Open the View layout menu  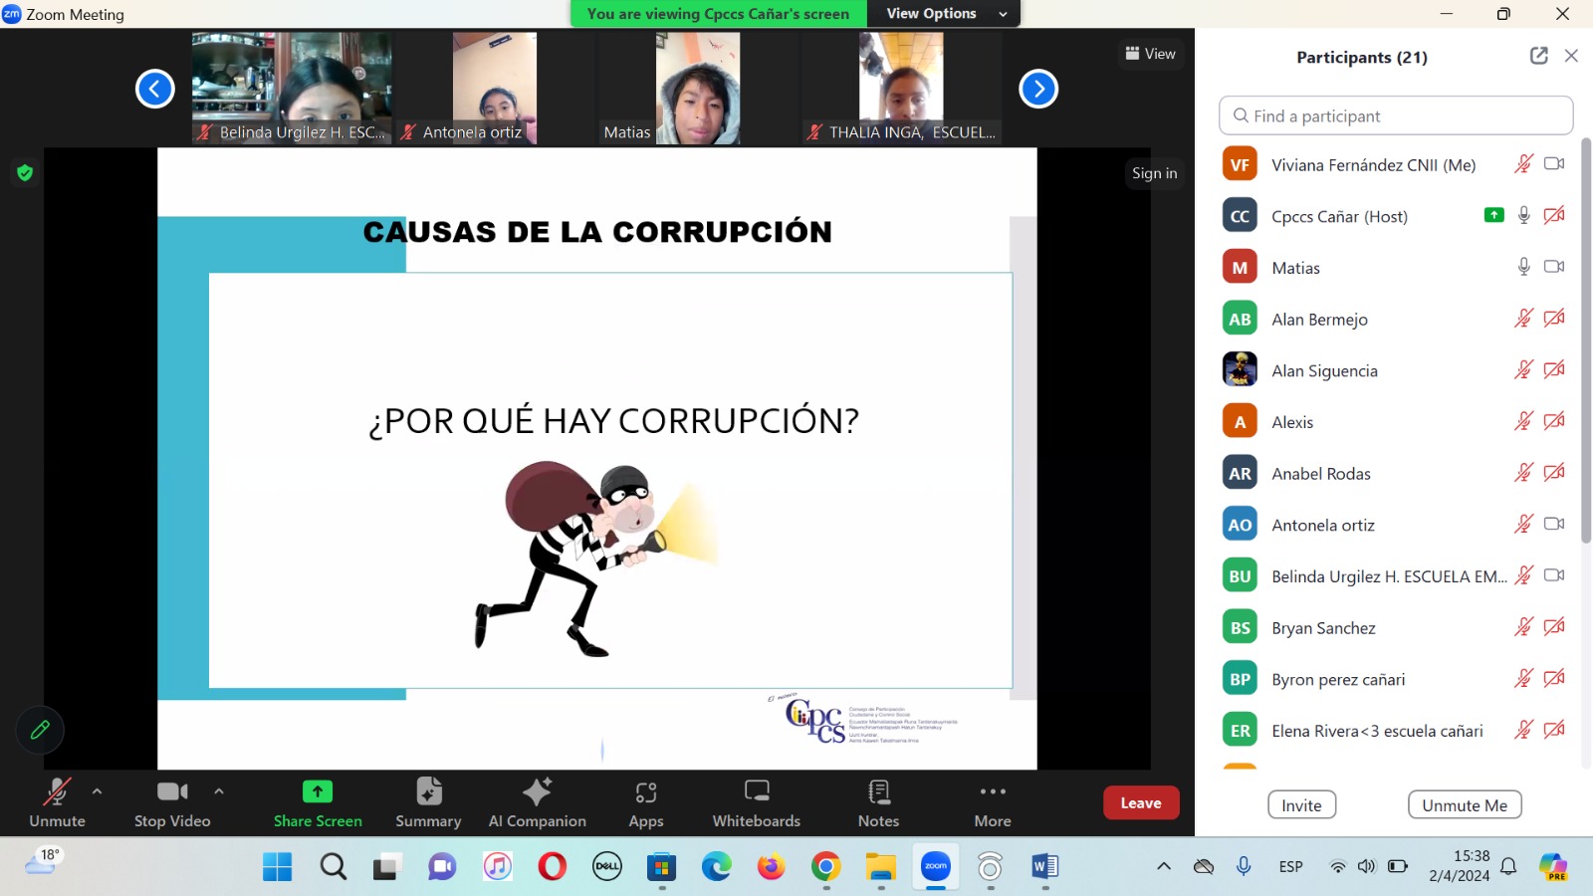click(1151, 54)
